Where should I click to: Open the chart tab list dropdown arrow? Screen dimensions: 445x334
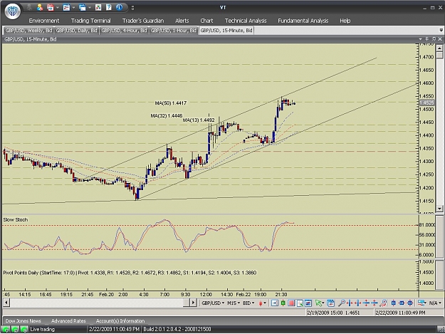441,30
